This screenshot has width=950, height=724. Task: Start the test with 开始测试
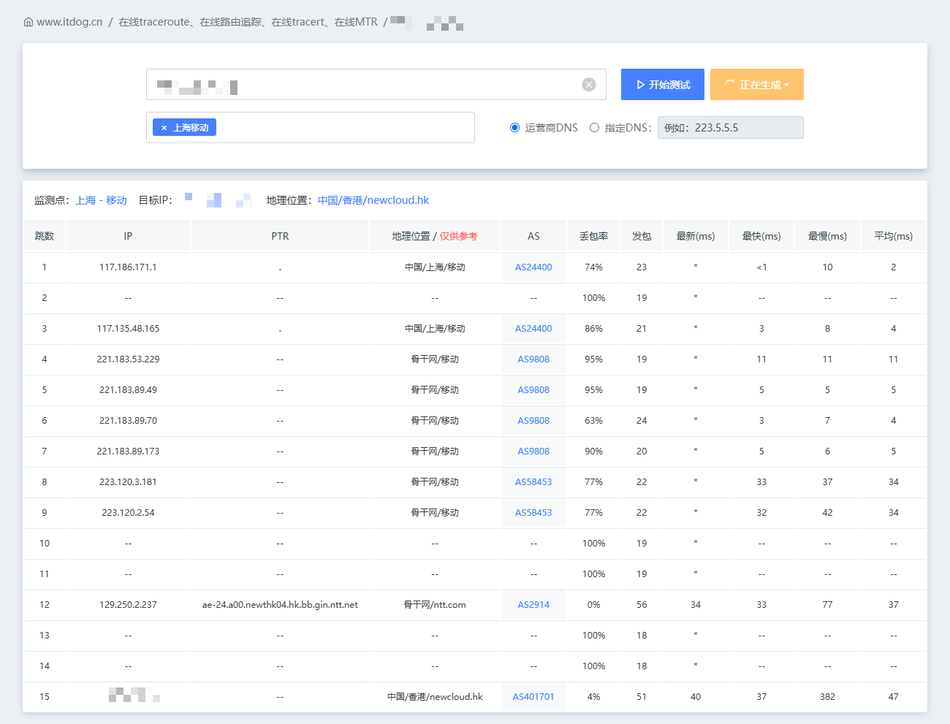pos(663,85)
